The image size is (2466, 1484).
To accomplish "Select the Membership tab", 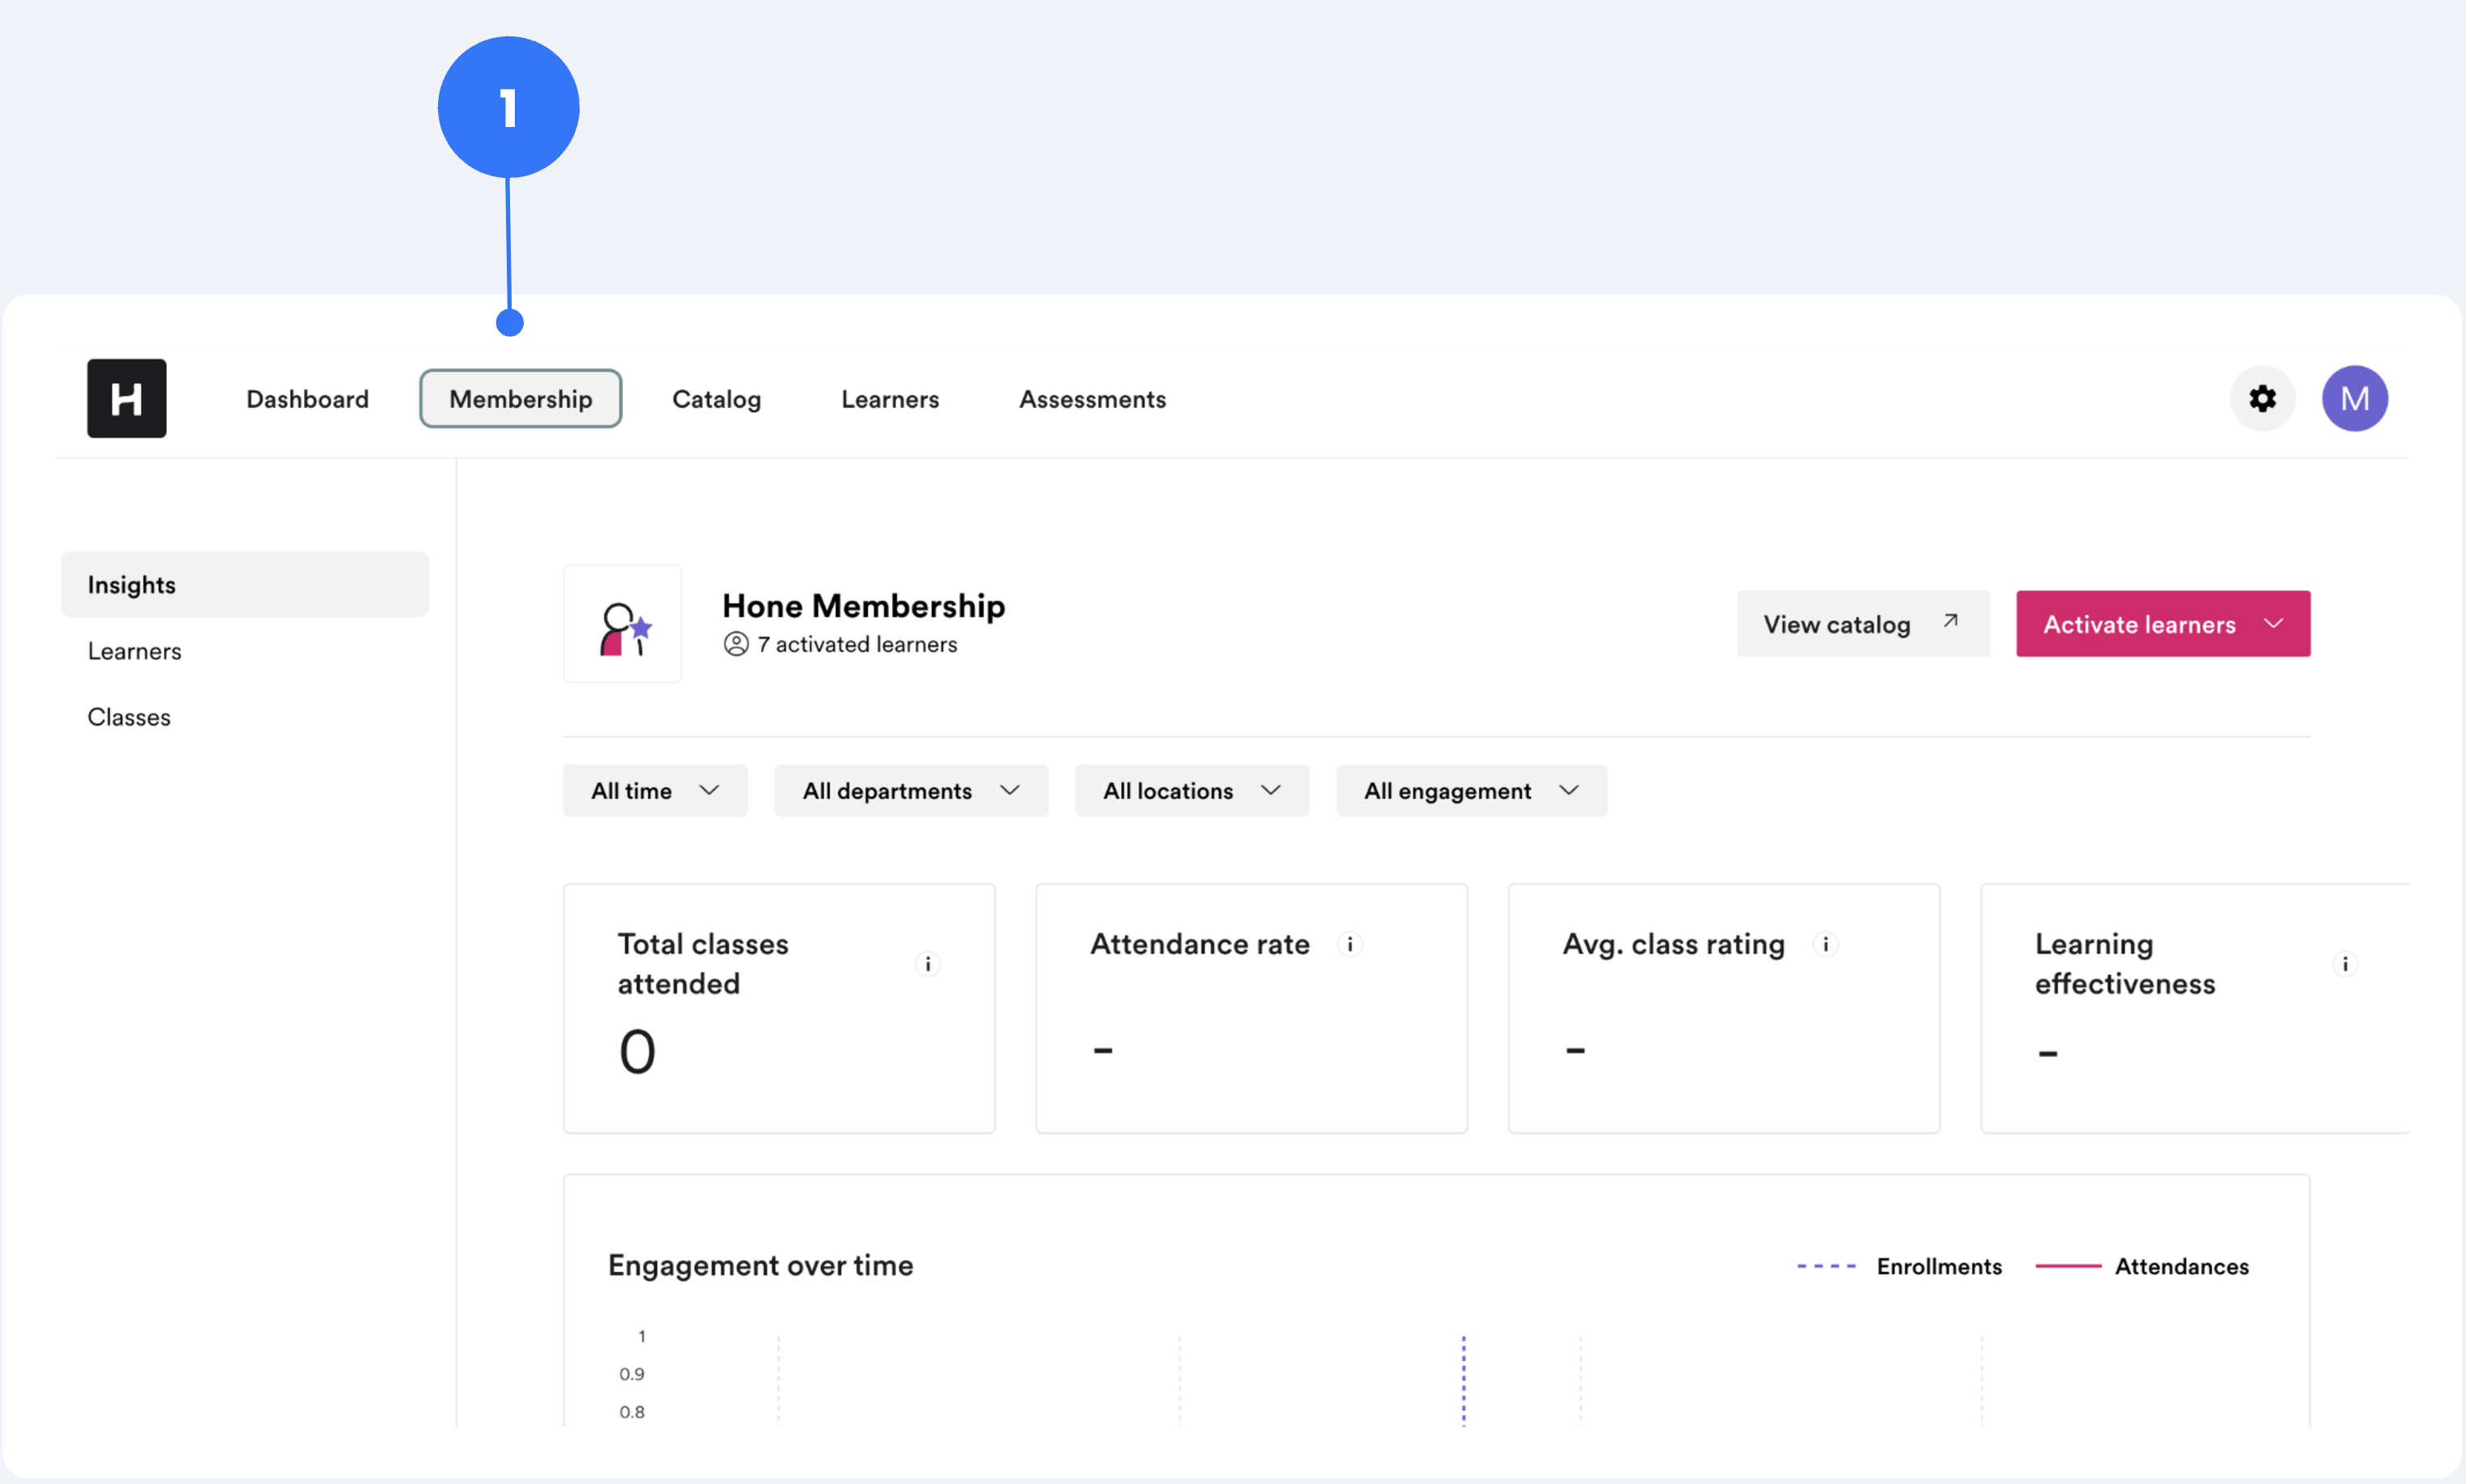I will 521,399.
